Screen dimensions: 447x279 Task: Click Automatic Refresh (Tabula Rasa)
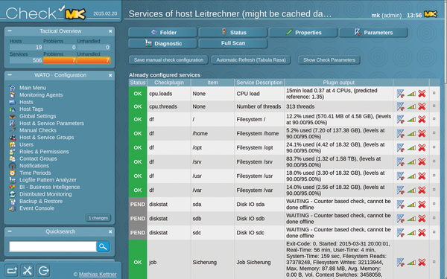(251, 60)
